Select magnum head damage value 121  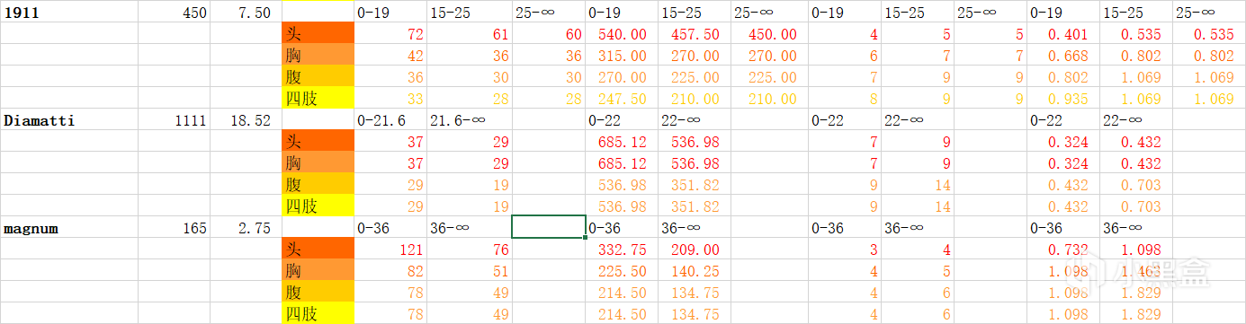(390, 250)
